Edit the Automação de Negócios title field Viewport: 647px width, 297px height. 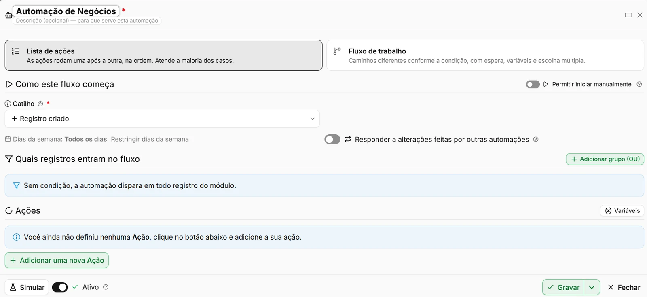coord(66,11)
